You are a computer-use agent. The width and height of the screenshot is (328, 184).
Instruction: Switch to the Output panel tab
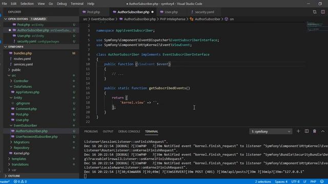[x=108, y=131]
